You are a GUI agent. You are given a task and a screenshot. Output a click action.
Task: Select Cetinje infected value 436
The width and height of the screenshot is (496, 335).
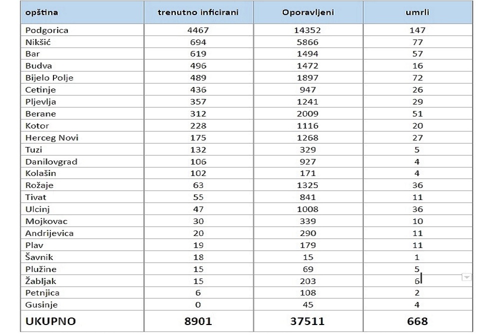[198, 90]
